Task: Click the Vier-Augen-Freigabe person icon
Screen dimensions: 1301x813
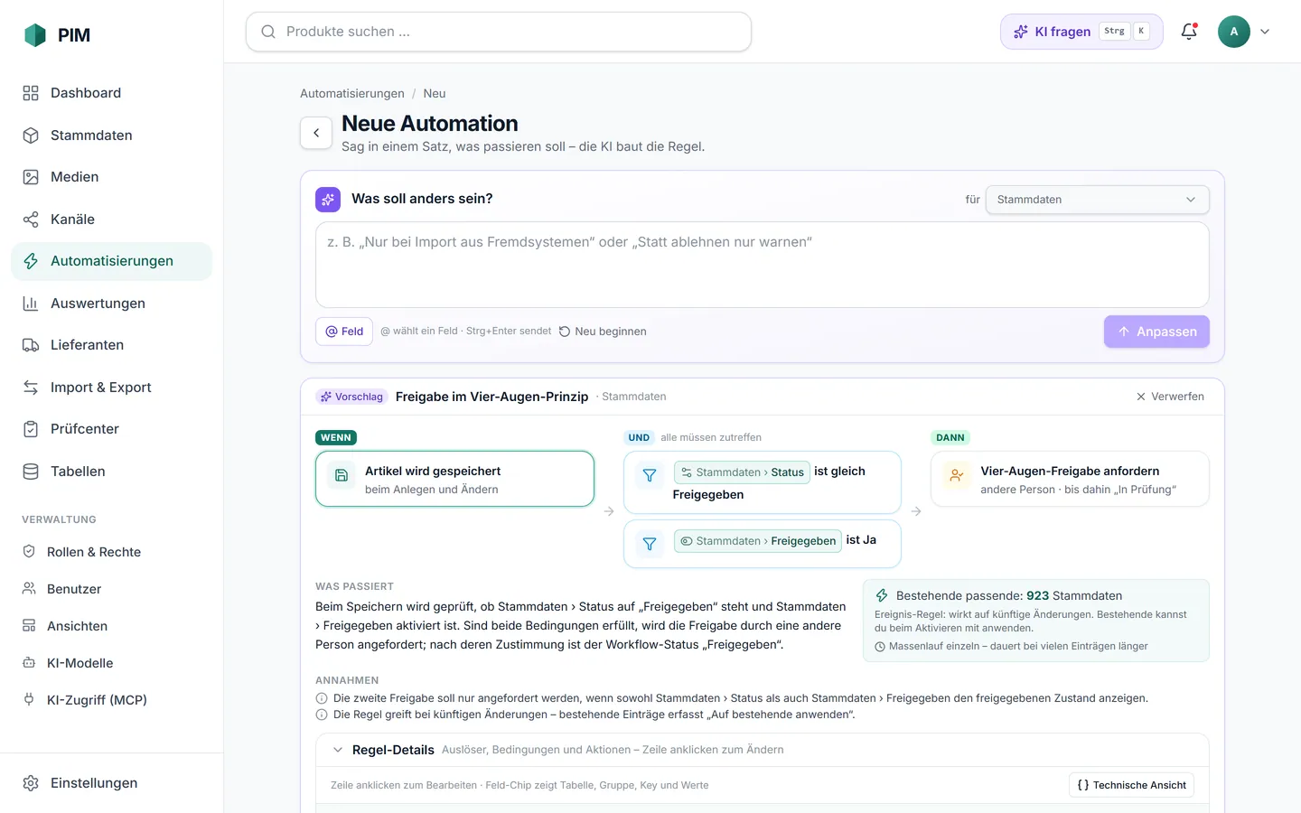Action: (x=957, y=475)
